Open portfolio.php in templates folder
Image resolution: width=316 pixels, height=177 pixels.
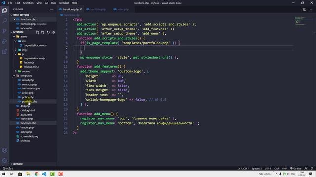(30, 102)
